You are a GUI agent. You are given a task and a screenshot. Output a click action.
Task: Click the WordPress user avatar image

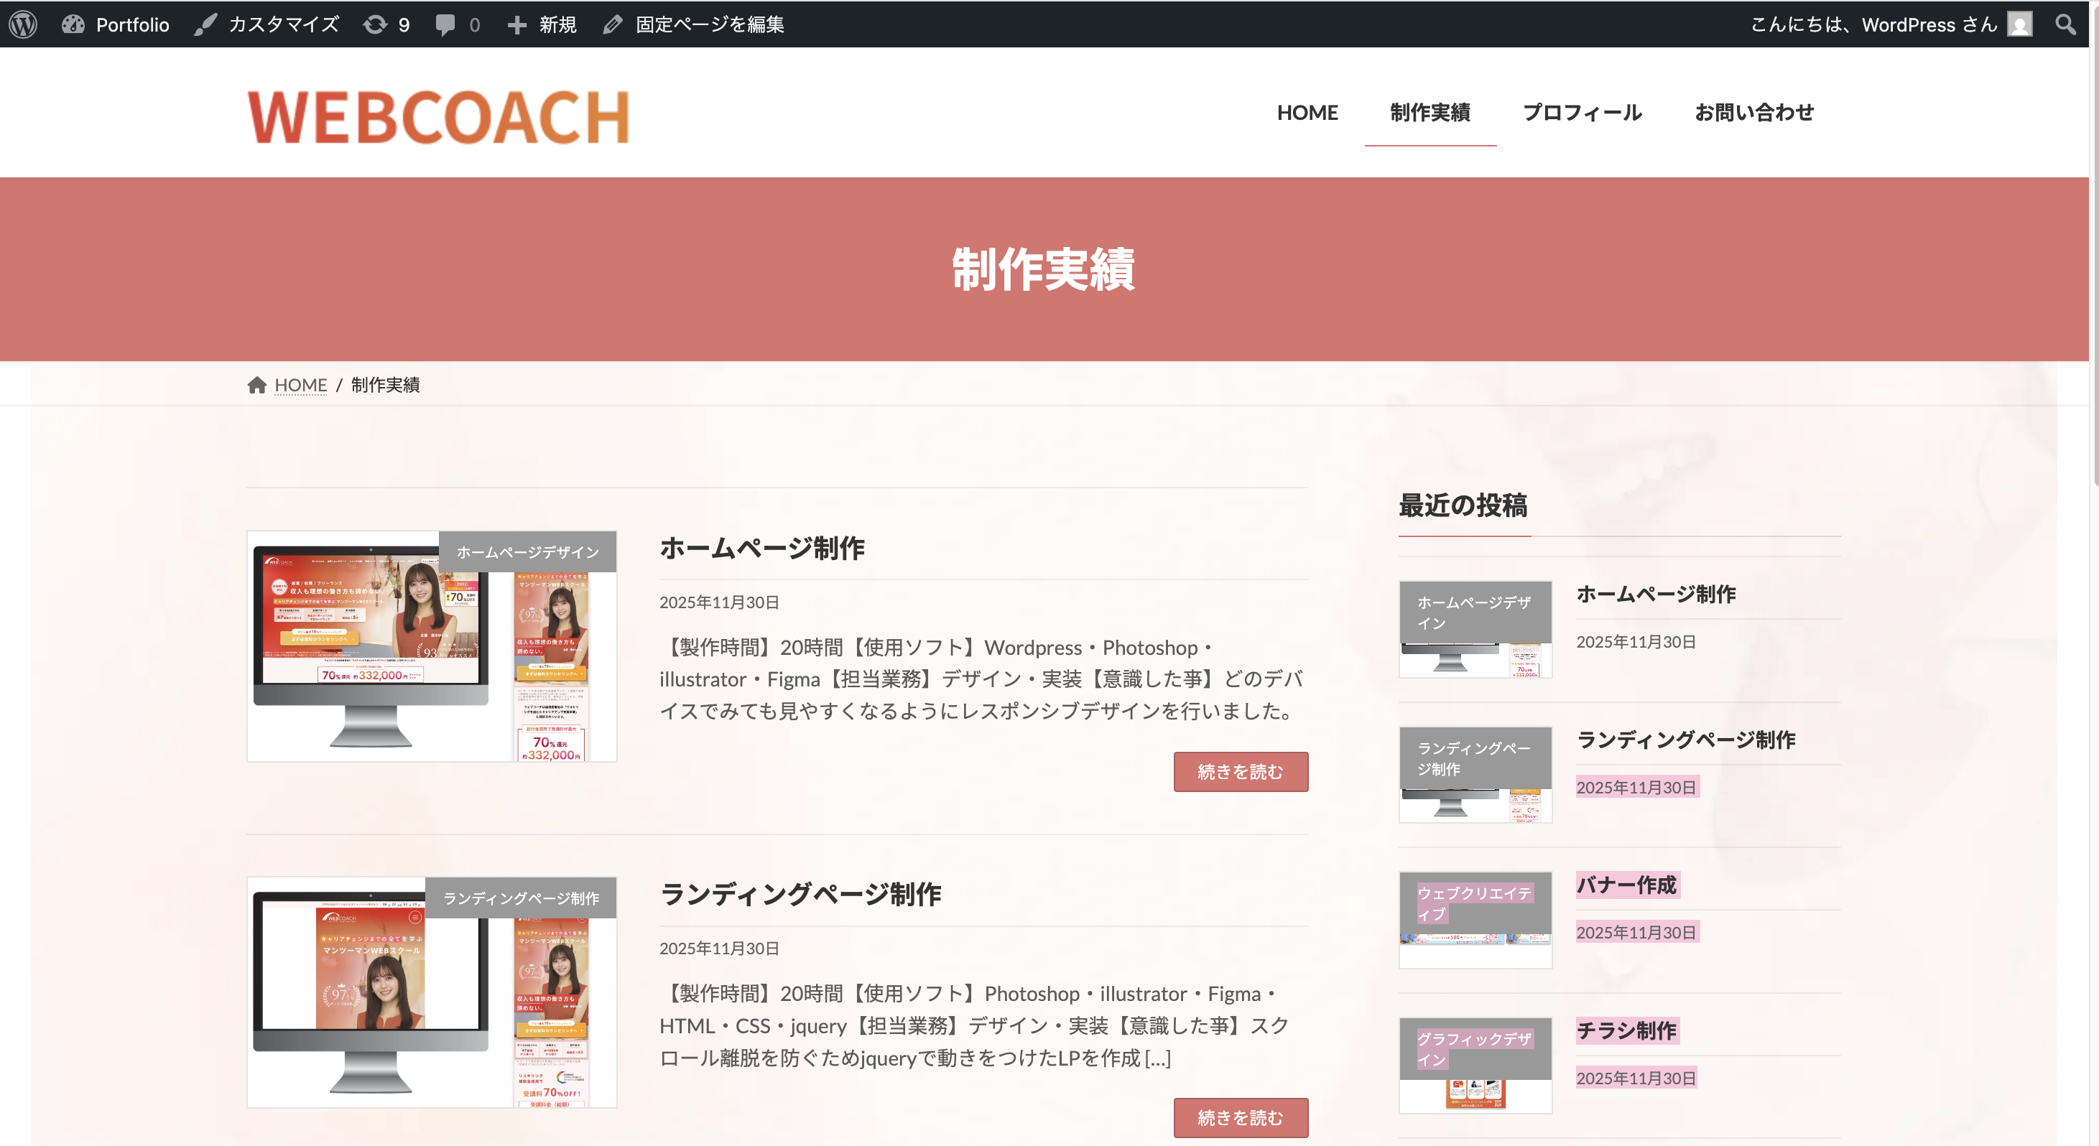point(2019,24)
